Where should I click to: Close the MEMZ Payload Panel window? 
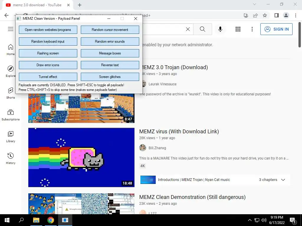pos(136,19)
